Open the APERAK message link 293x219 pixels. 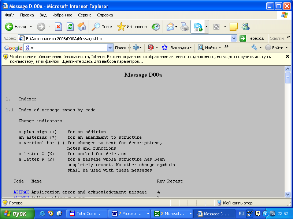click(x=21, y=192)
